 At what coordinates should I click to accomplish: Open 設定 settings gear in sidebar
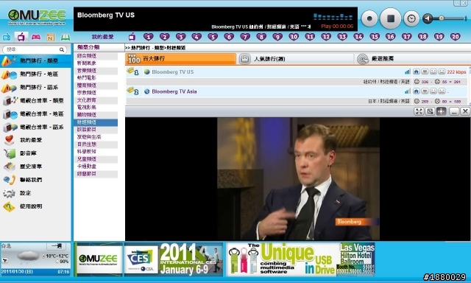pyautogui.click(x=35, y=193)
